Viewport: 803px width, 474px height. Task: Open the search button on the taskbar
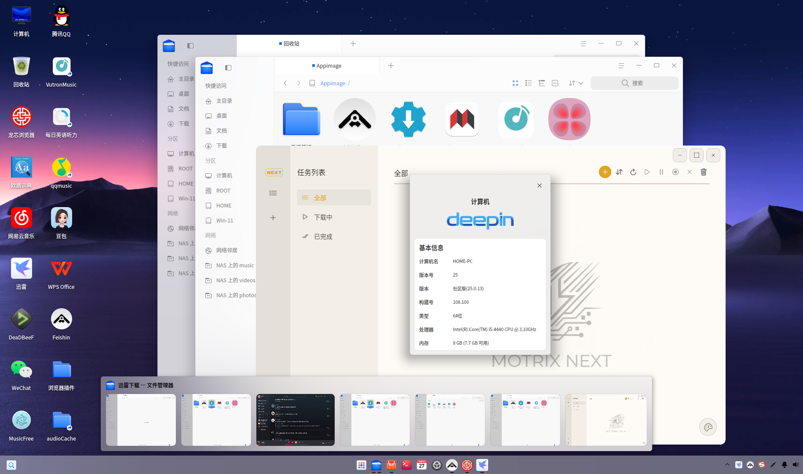pyautogui.click(x=11, y=465)
